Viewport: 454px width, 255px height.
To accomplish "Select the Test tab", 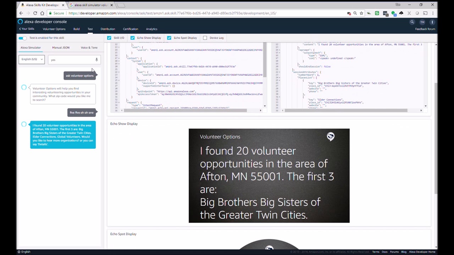I will click(90, 29).
